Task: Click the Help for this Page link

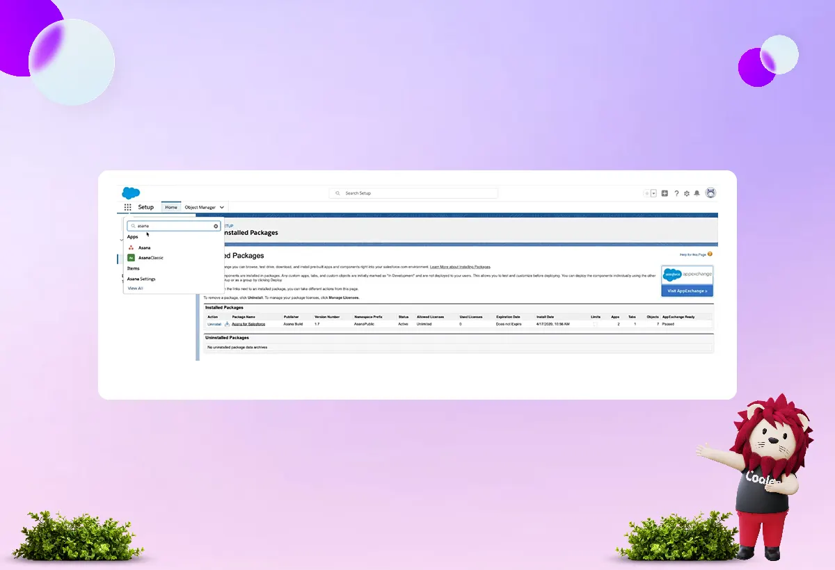Action: 692,254
